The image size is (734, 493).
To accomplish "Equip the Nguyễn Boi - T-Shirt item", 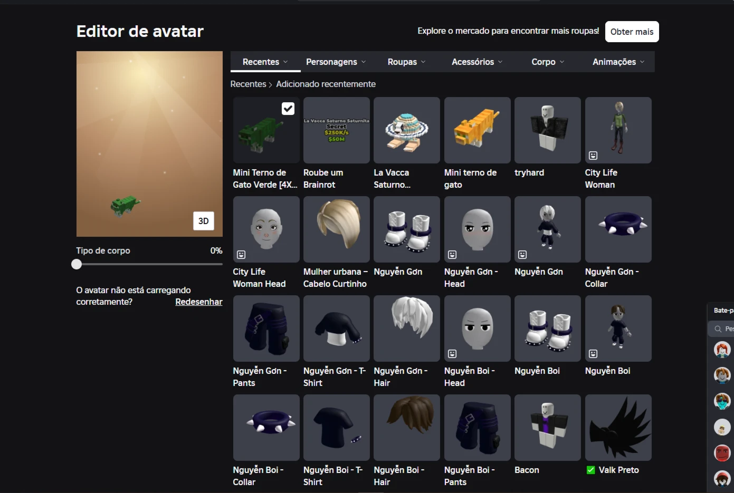I will [x=337, y=428].
